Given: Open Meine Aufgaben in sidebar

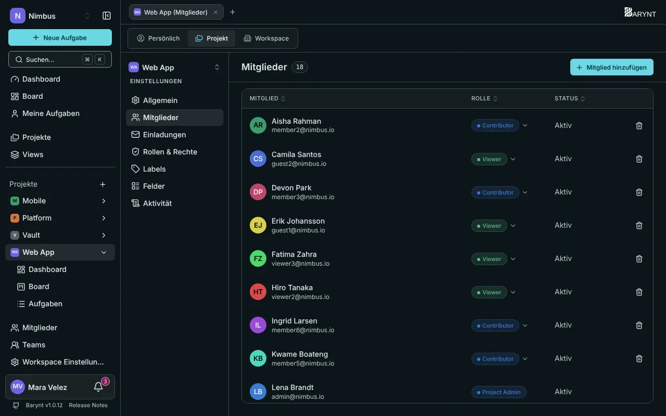Looking at the screenshot, I should [x=60, y=113].
